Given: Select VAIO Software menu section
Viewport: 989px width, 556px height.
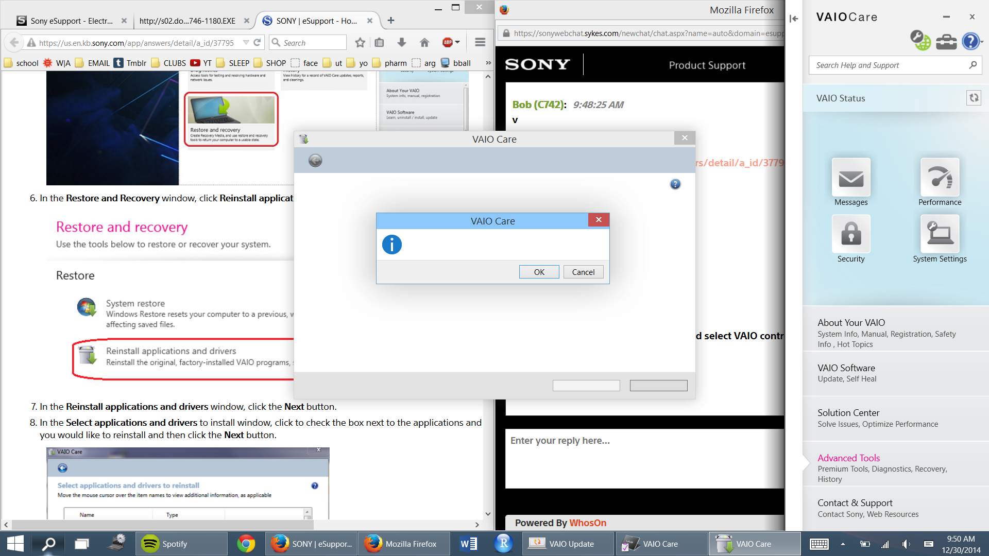Looking at the screenshot, I should click(x=895, y=373).
